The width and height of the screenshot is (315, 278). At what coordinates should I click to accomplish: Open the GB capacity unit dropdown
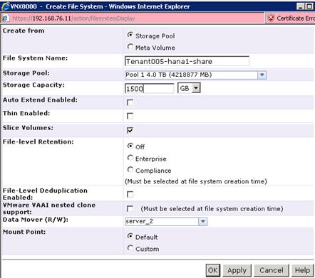coord(189,88)
